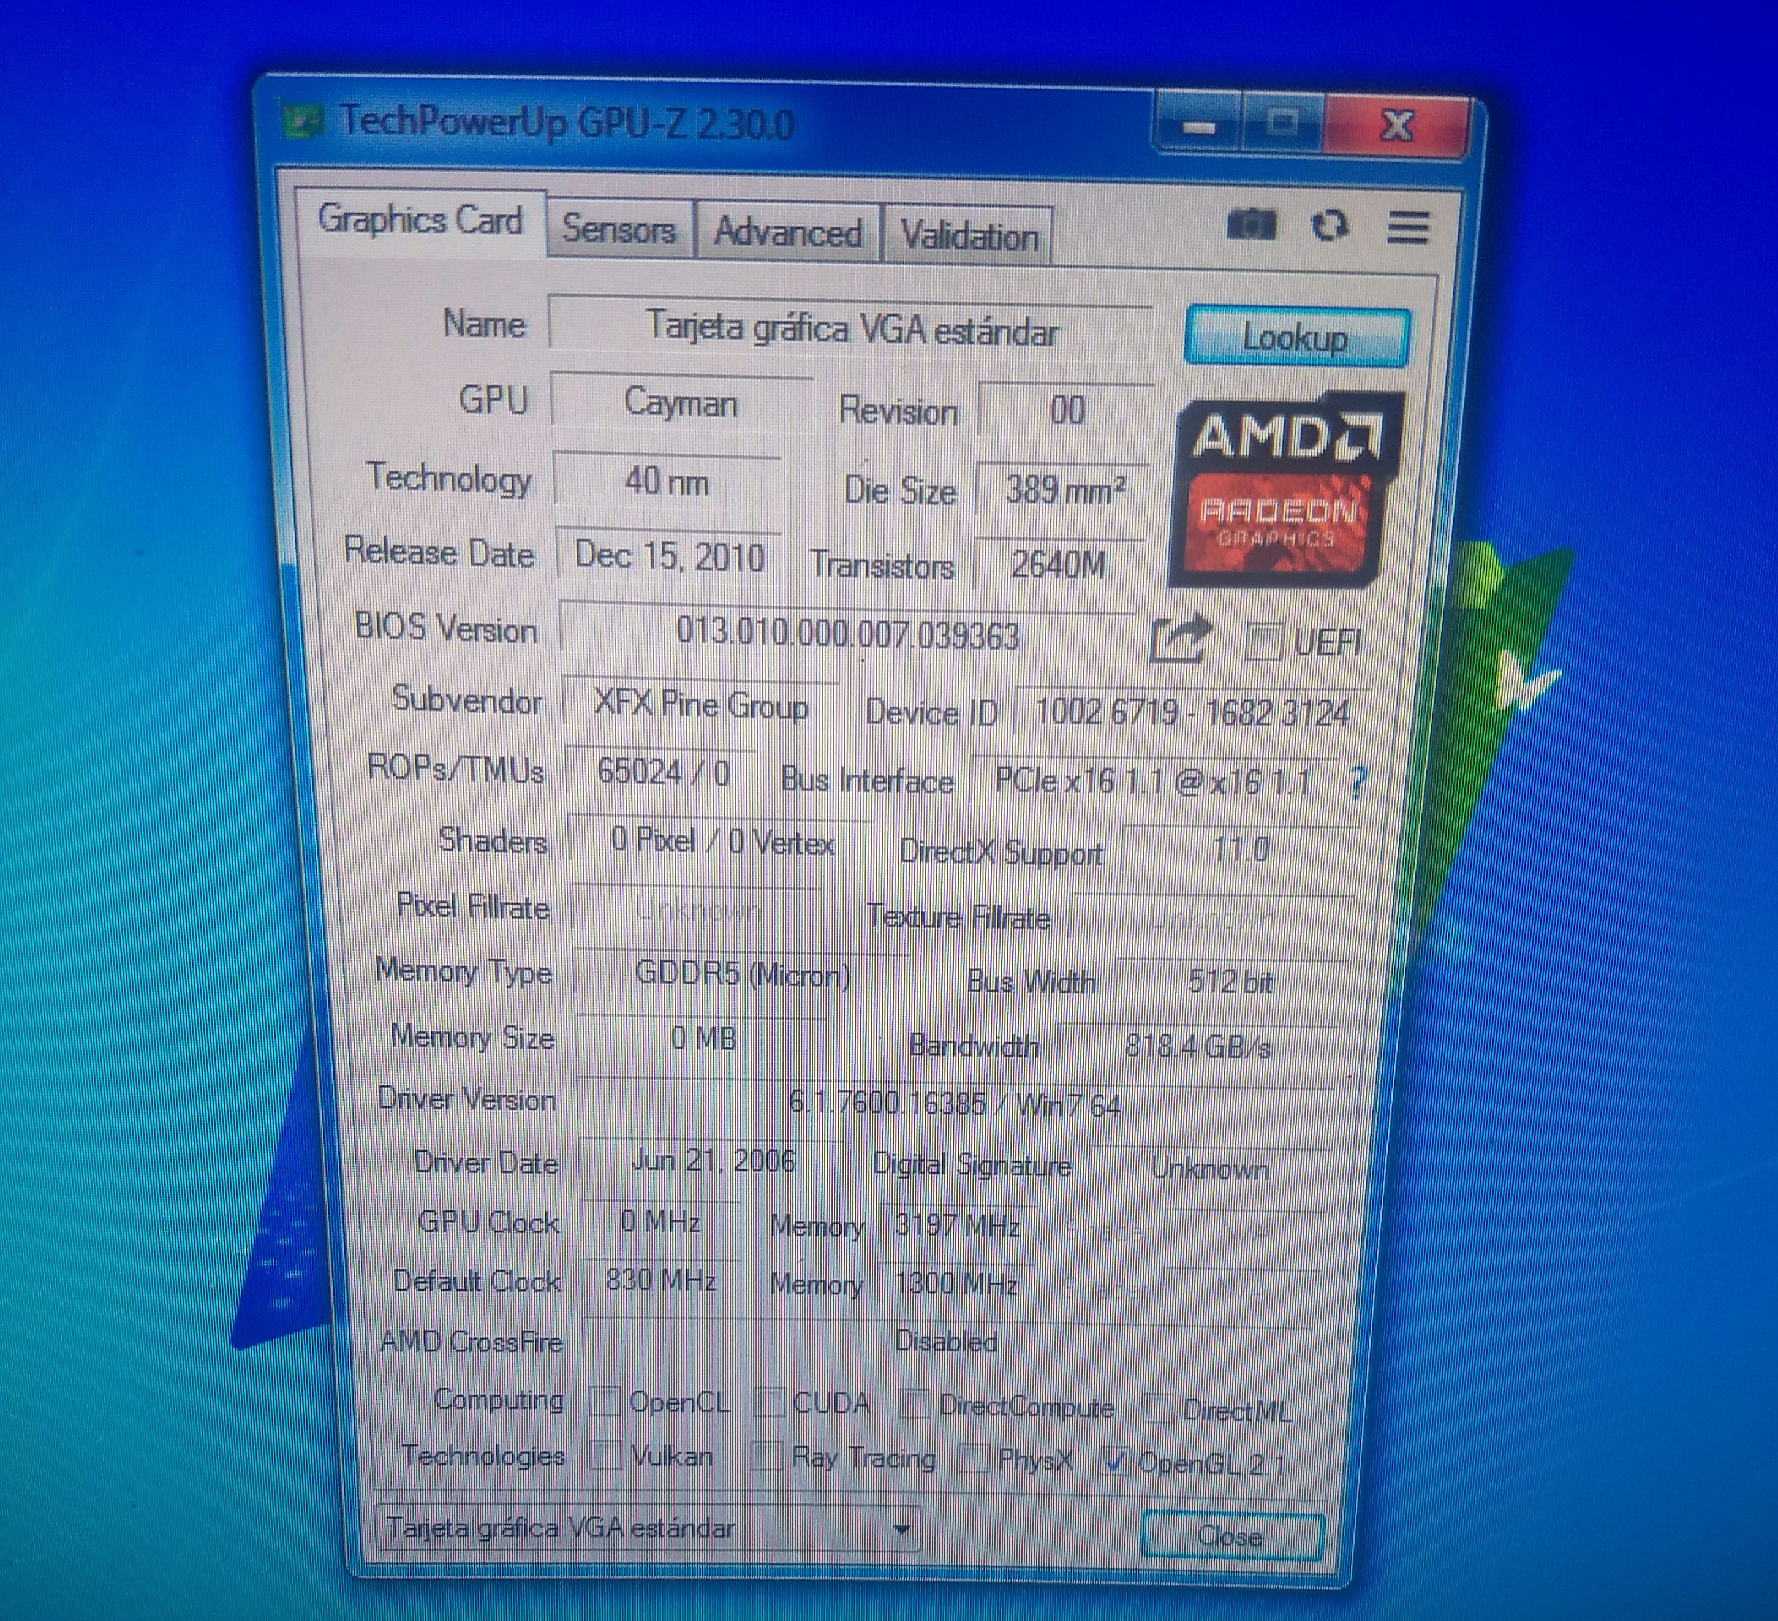Click the Bus Width value 512 bit
The width and height of the screenshot is (1778, 1621).
(x=1231, y=981)
